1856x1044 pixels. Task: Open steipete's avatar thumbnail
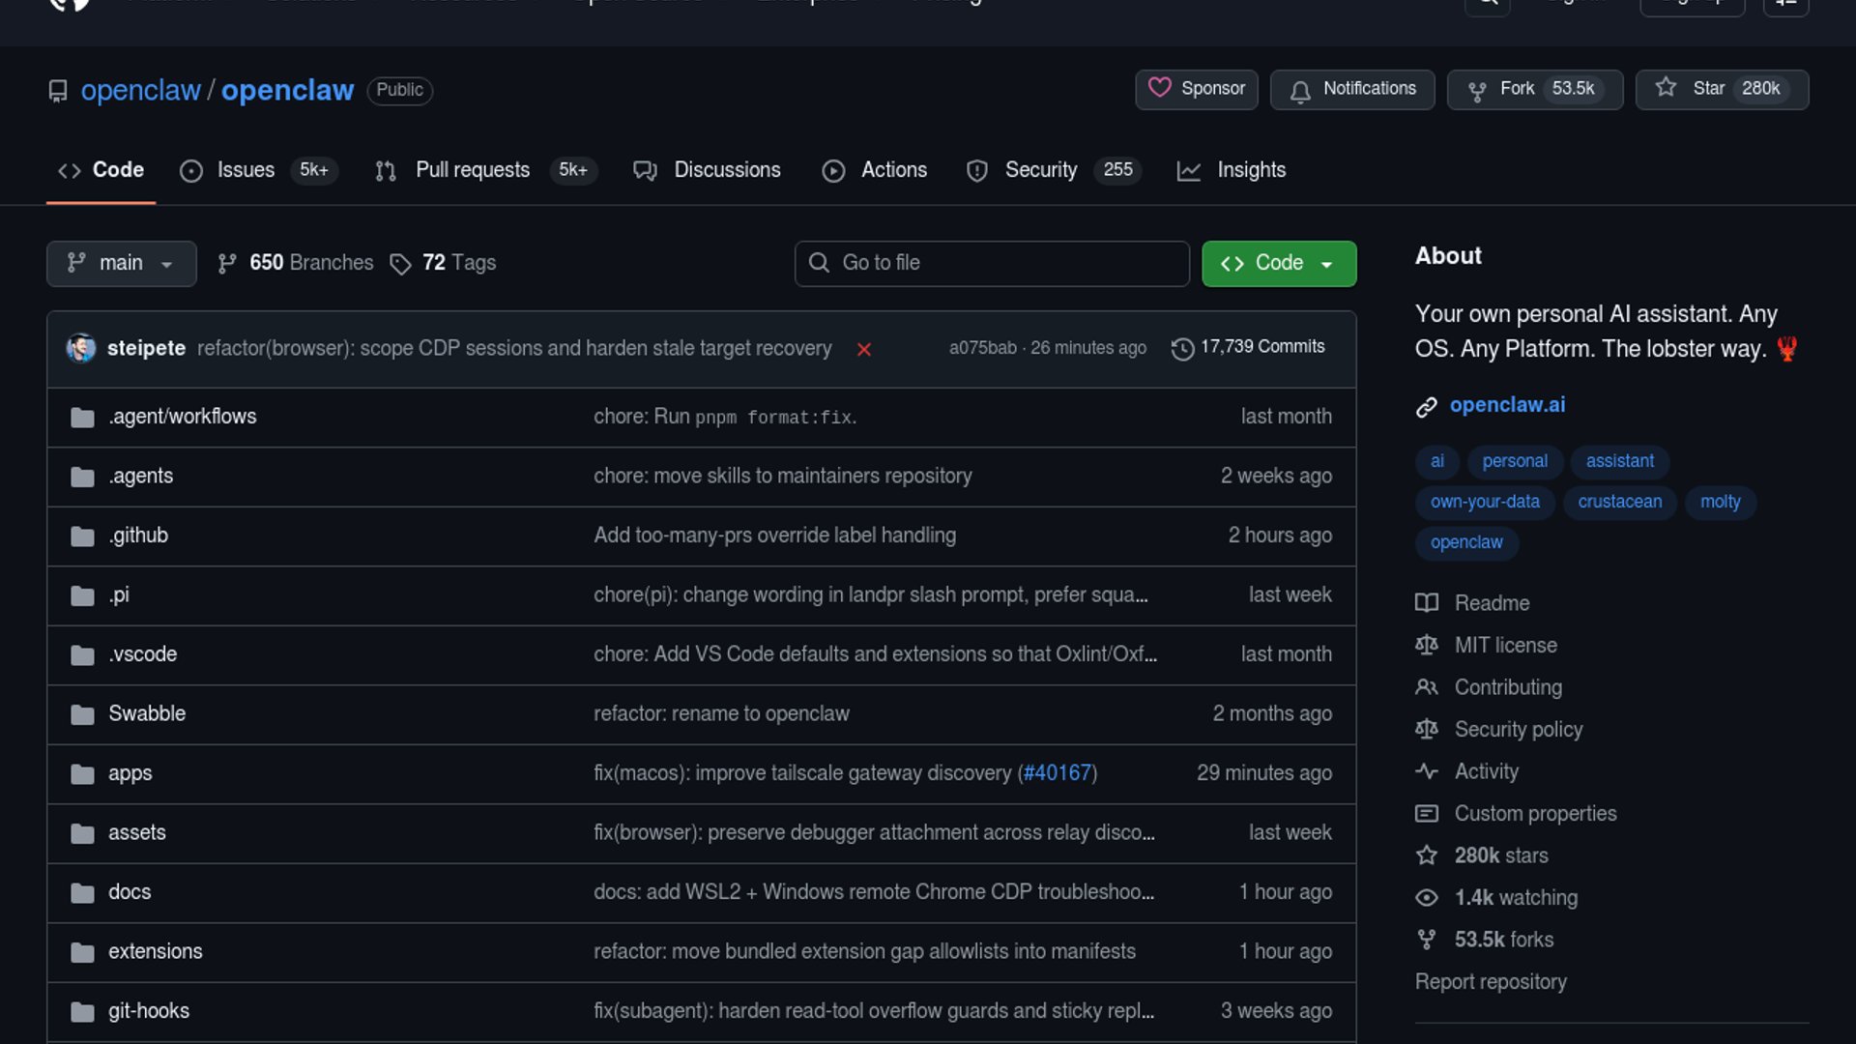tap(81, 348)
